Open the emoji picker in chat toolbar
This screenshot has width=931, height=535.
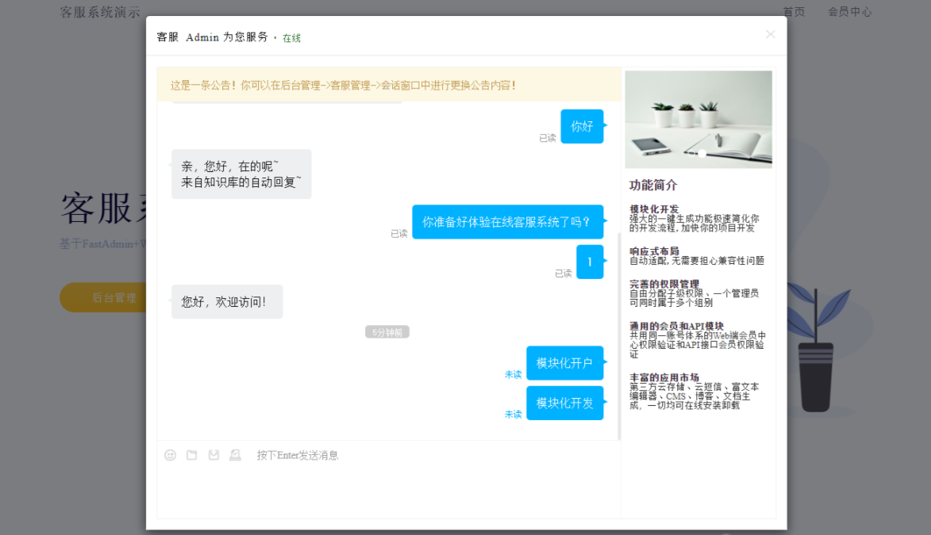(170, 455)
